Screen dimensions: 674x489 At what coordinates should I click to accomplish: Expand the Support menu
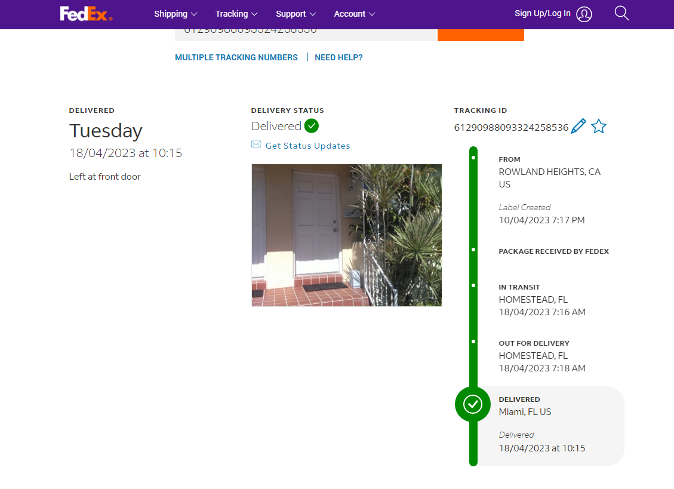click(296, 14)
